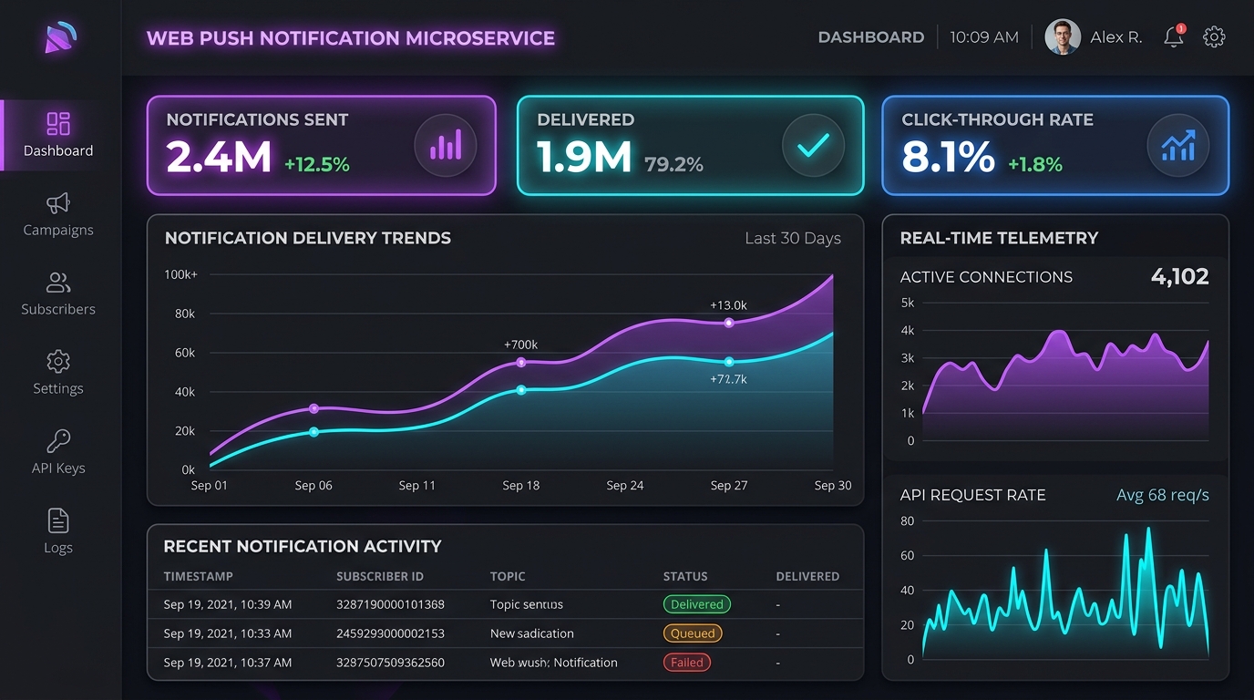
Task: Click the Sep 27 cyan data point
Action: point(729,362)
